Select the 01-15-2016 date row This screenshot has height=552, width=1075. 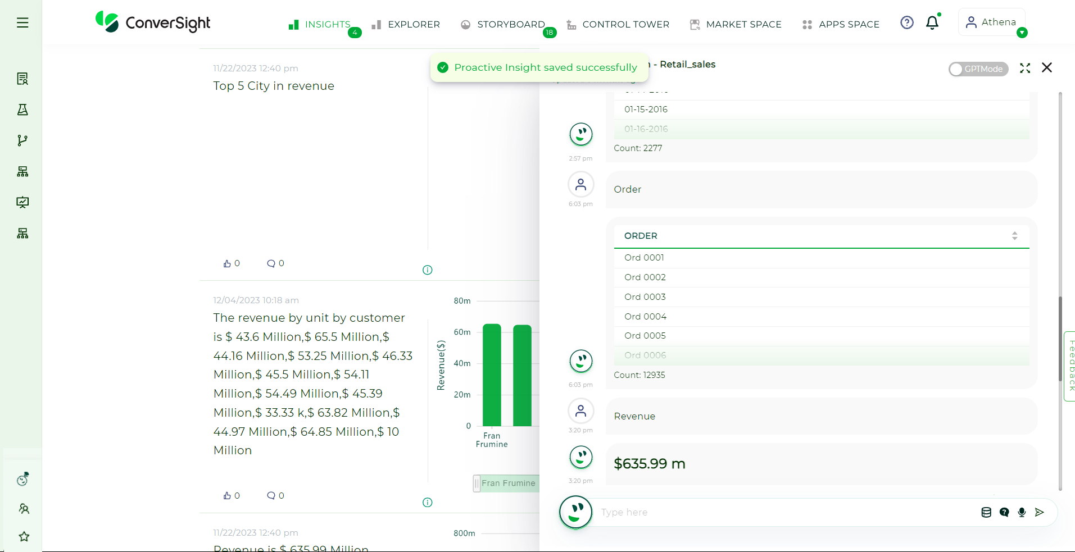821,110
